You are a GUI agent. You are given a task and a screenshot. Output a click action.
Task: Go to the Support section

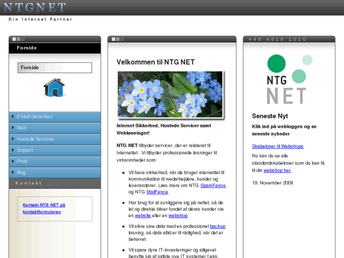[x=55, y=150]
